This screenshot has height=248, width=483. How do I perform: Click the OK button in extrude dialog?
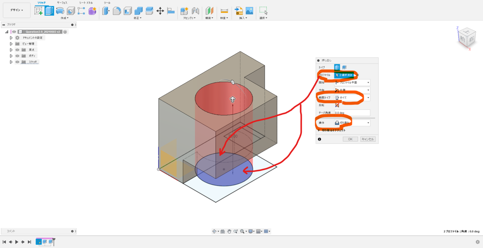tap(350, 139)
